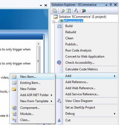The height and width of the screenshot is (125, 119).
Task: Toggle Solution Explorer auto-hide pin
Action: (111, 5)
